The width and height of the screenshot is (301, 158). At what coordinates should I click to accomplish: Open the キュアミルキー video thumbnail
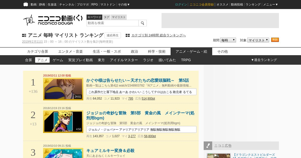tap(63, 153)
